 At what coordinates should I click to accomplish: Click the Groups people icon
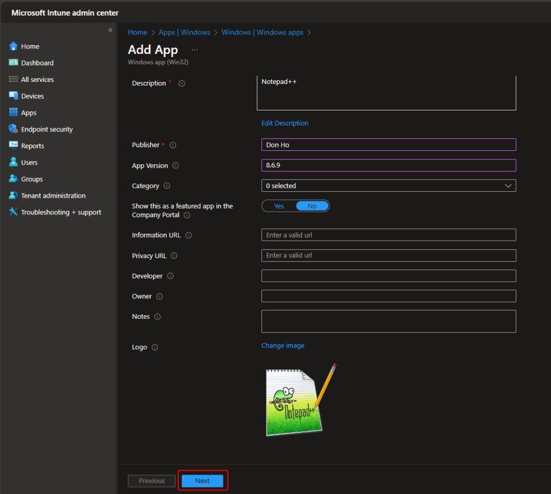[x=13, y=178]
